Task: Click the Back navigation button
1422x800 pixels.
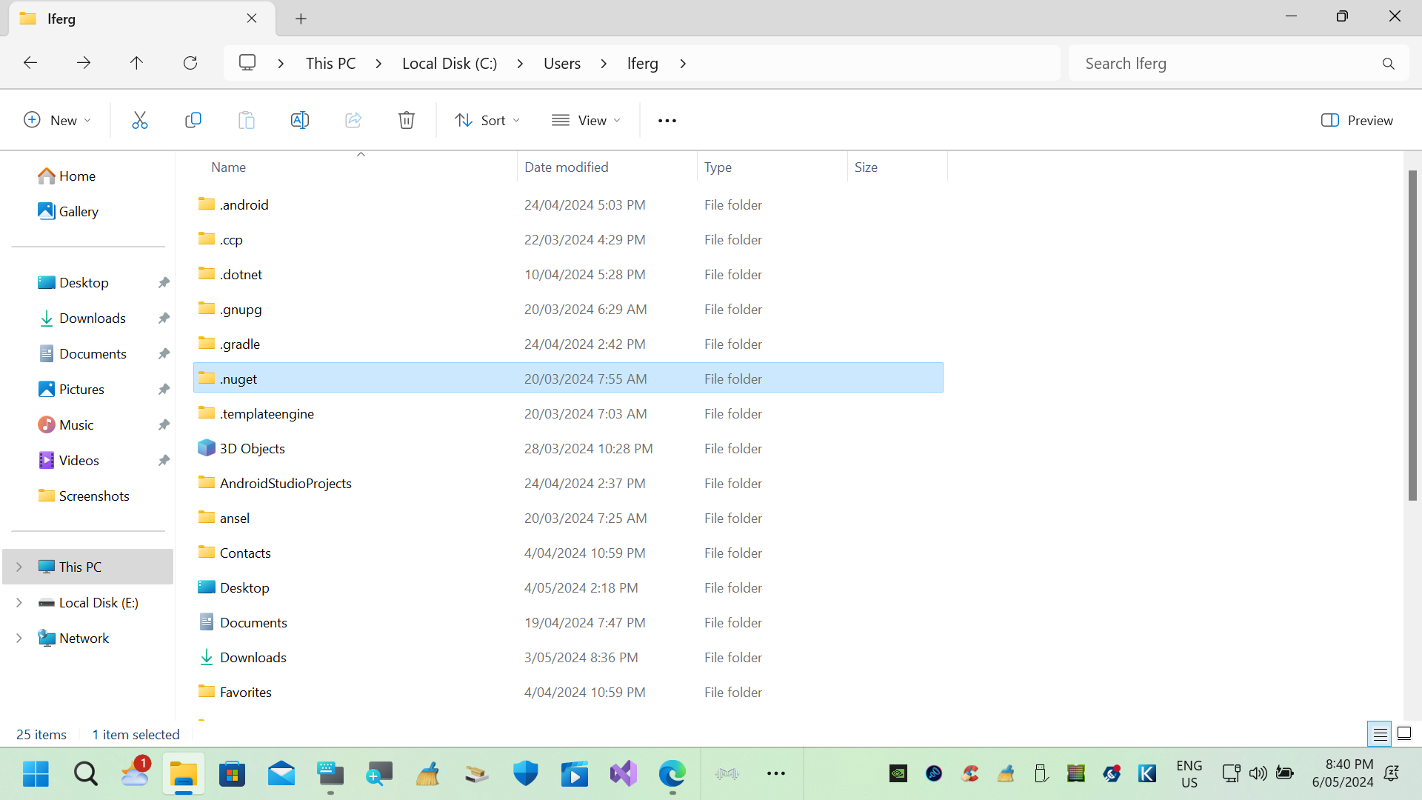Action: click(30, 63)
